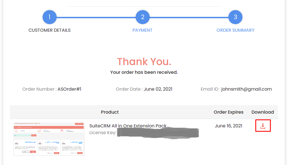
Task: Click the step 1 circle
Action: click(50, 17)
